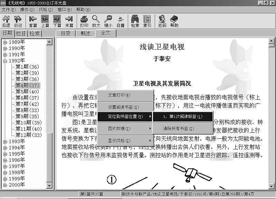The image size is (276, 199).
Task: Select 定位到书签位置(V) menu entry
Action: pyautogui.click(x=125, y=117)
